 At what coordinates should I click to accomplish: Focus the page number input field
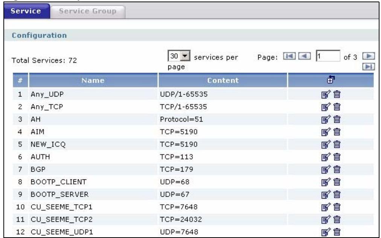tap(328, 56)
